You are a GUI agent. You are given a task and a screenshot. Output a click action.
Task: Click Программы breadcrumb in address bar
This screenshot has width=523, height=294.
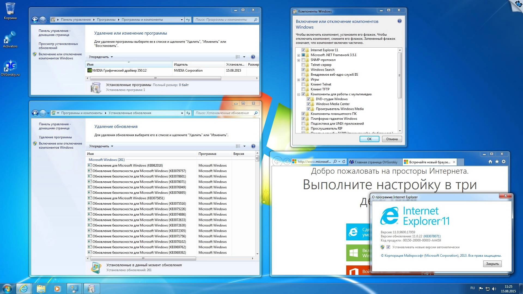(x=106, y=20)
